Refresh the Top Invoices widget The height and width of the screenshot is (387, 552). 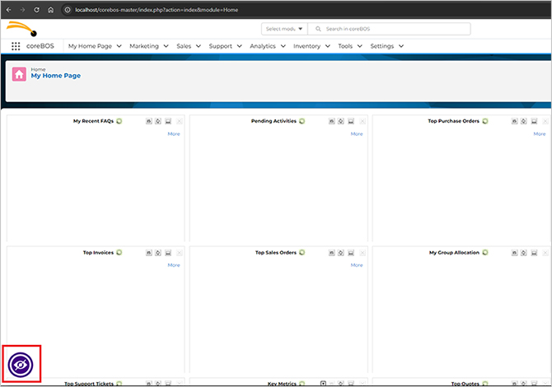[119, 253]
